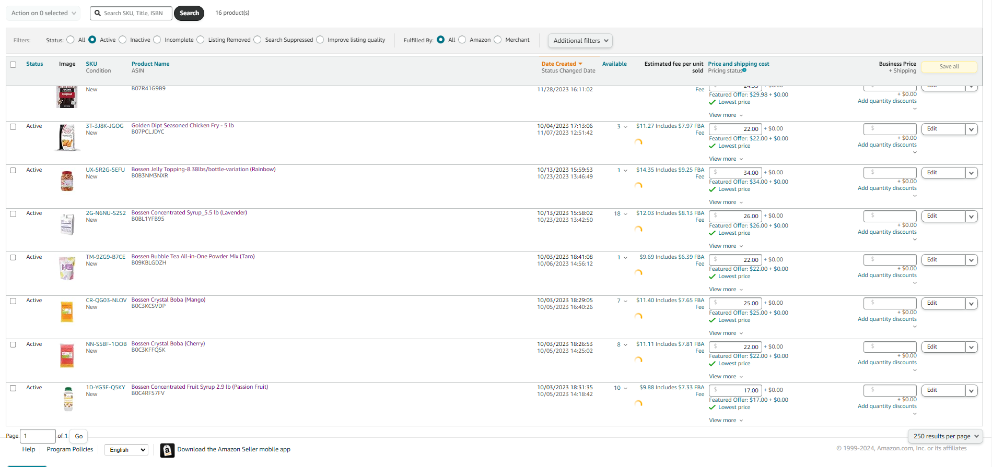Edit the 34.00 price field for Jelly Topping
The width and height of the screenshot is (992, 467).
pos(735,173)
